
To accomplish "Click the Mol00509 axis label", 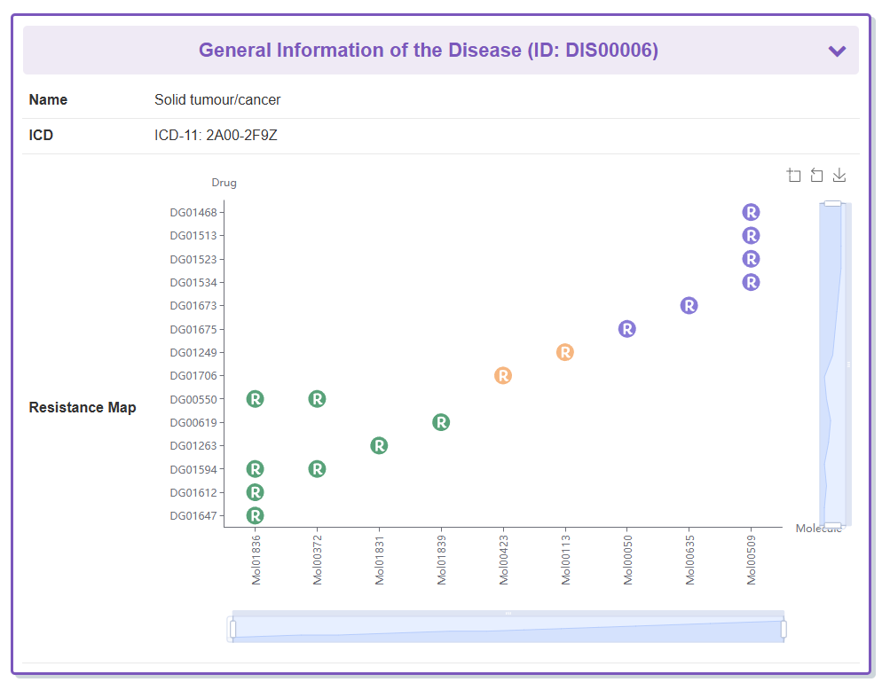I will [x=752, y=561].
